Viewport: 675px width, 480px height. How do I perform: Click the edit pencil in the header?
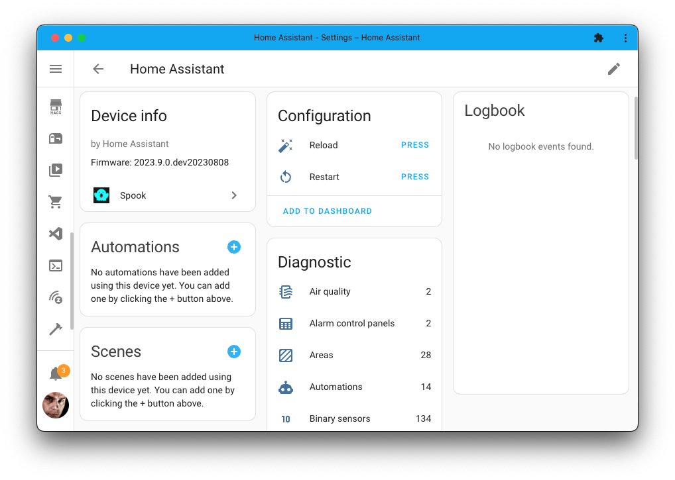(613, 68)
